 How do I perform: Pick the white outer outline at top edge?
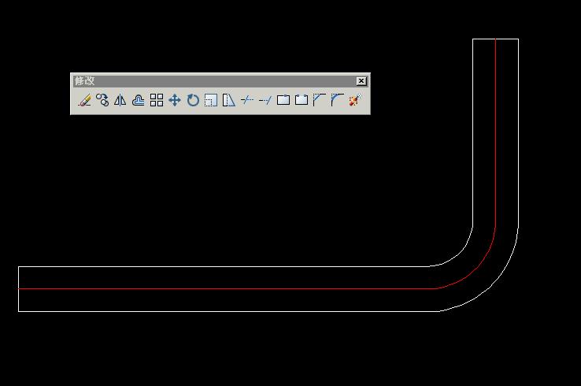(x=495, y=39)
